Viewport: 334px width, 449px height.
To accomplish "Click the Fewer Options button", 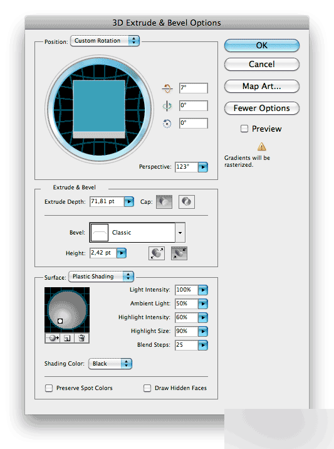I will [x=261, y=108].
